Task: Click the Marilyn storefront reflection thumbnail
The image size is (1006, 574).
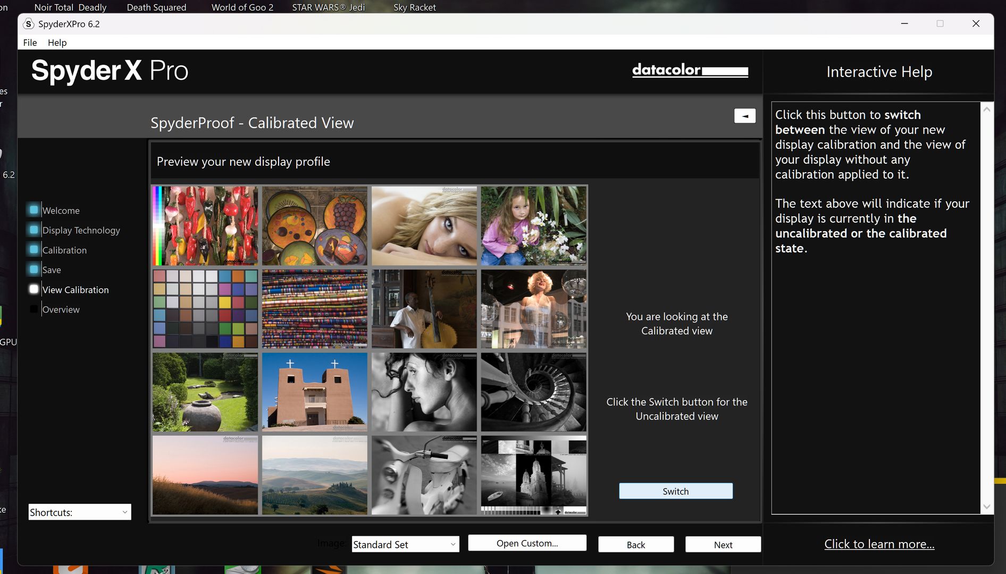Action: click(534, 309)
